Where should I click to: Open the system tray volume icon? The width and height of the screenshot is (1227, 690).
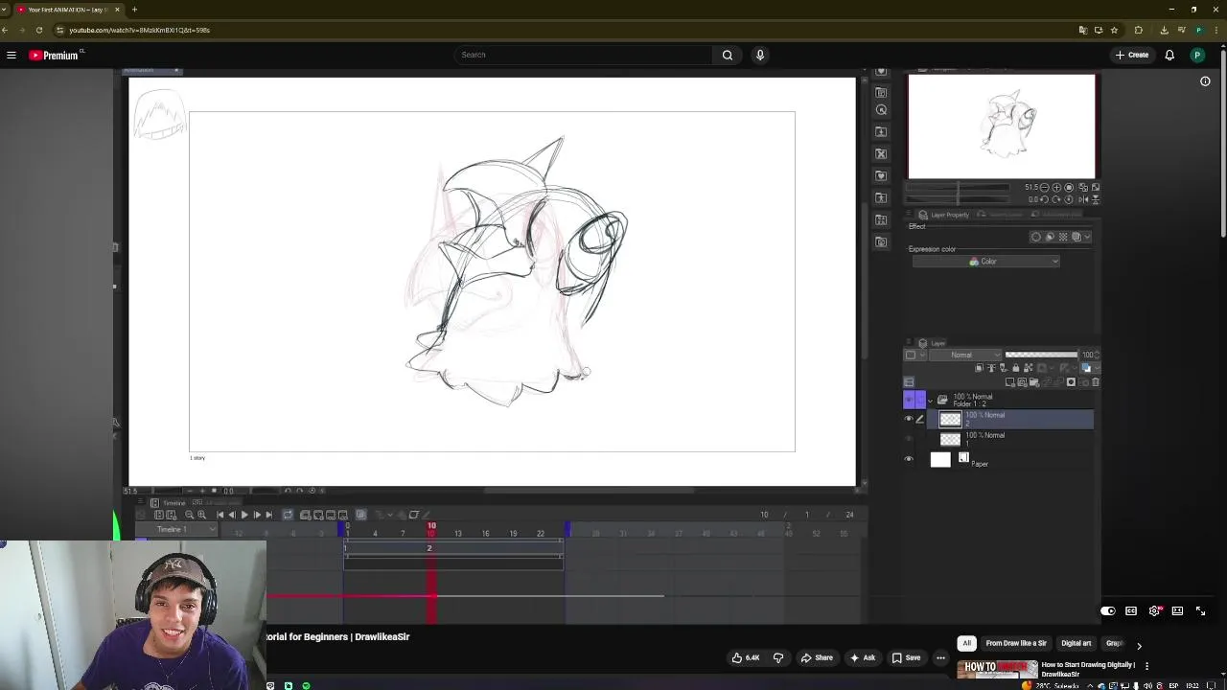(x=1146, y=685)
